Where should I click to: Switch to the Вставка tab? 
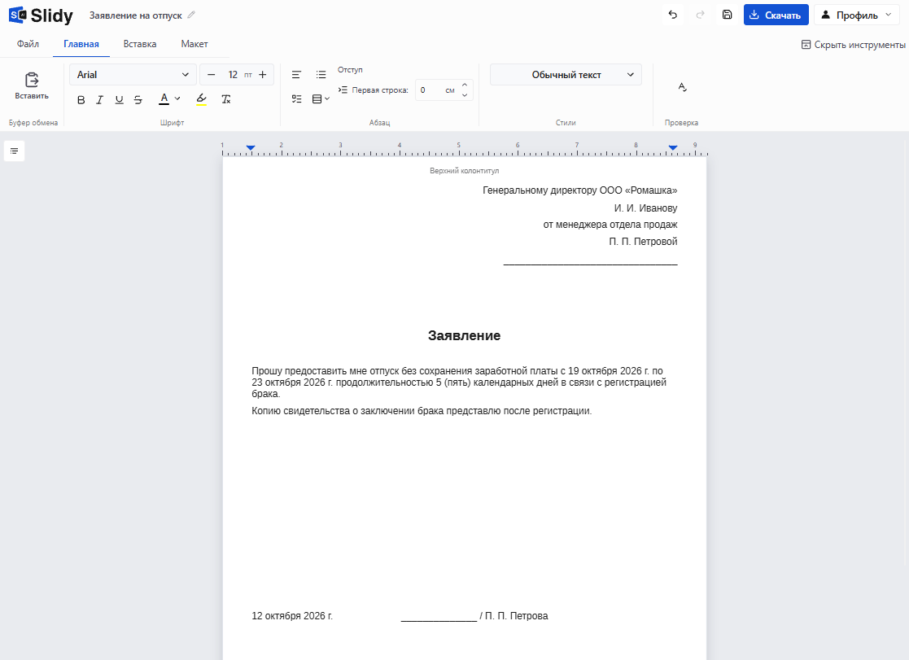[x=140, y=44]
